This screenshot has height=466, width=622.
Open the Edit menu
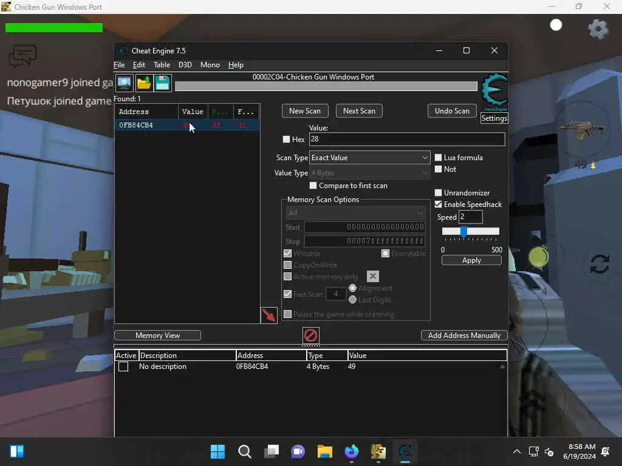point(139,64)
